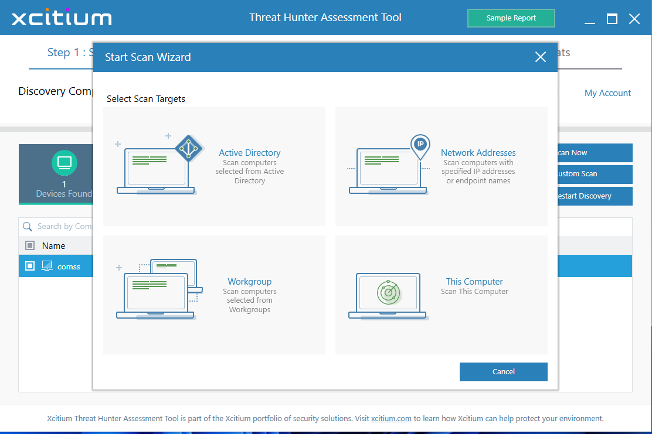This screenshot has width=652, height=434.
Task: Toggle the Name header select-all checkbox
Action: tap(30, 245)
